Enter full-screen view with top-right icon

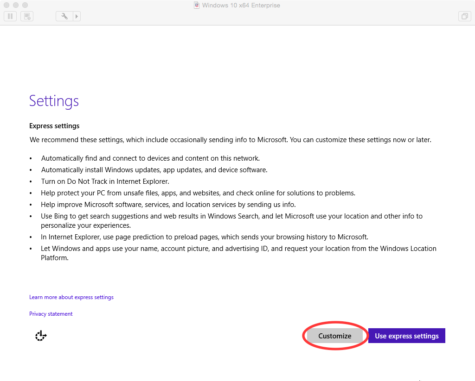click(464, 16)
